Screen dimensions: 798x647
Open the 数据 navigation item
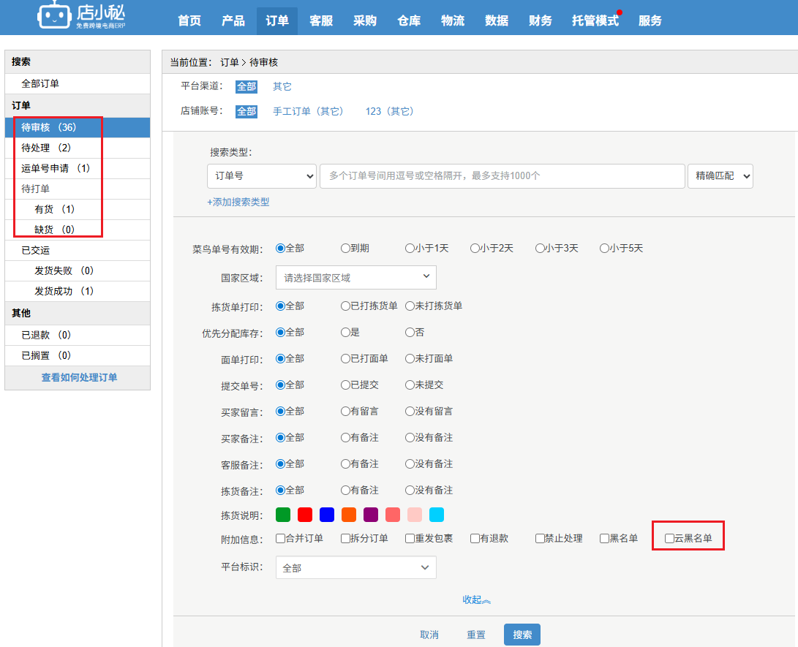496,21
